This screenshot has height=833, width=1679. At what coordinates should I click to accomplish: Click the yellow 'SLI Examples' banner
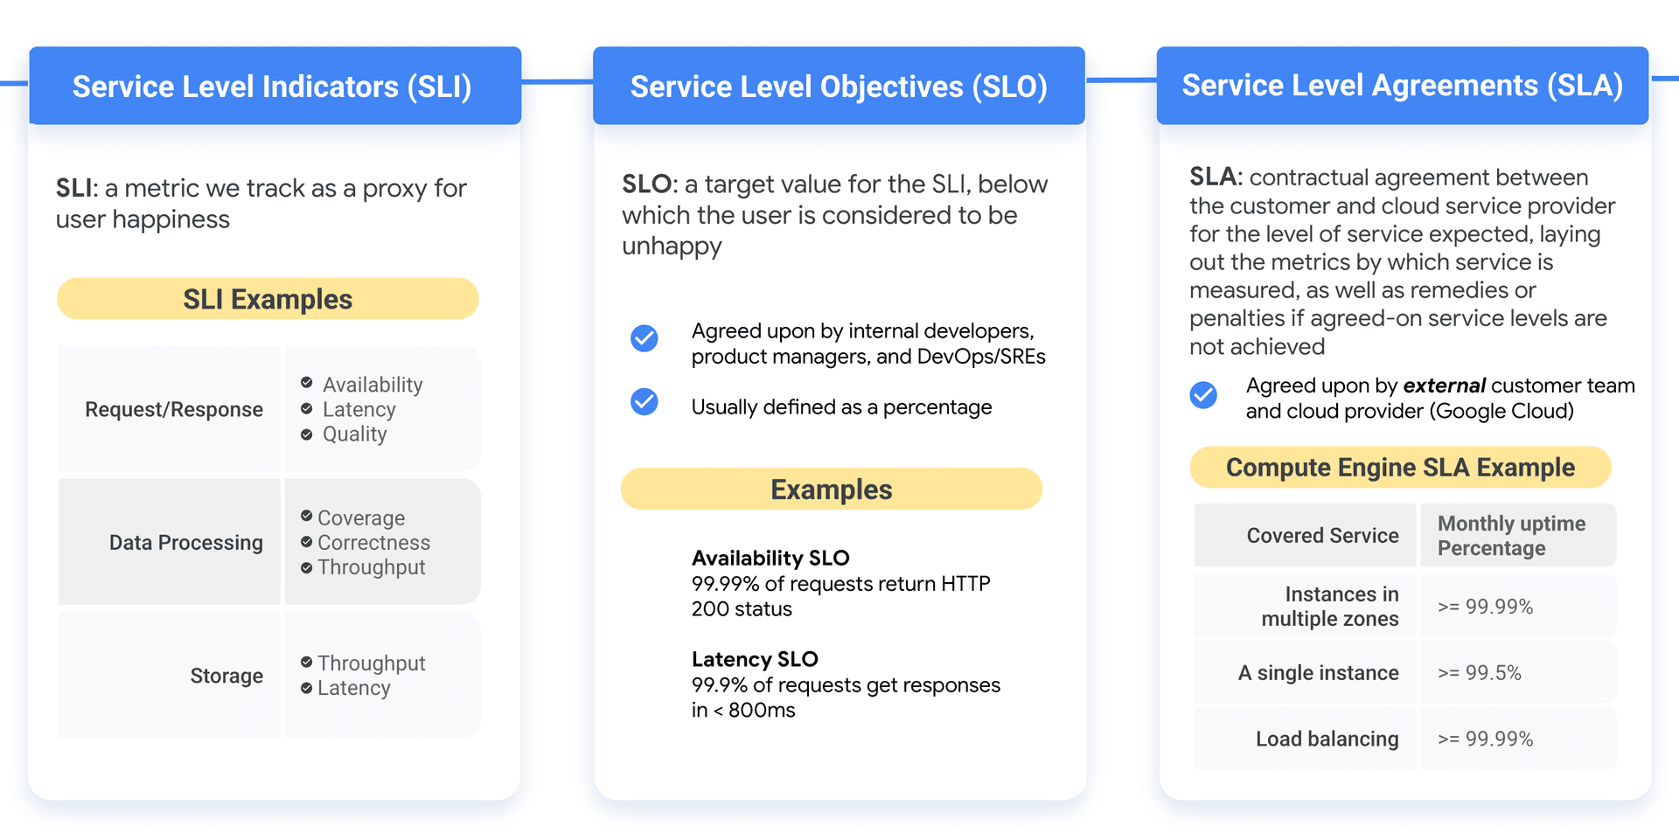268,299
